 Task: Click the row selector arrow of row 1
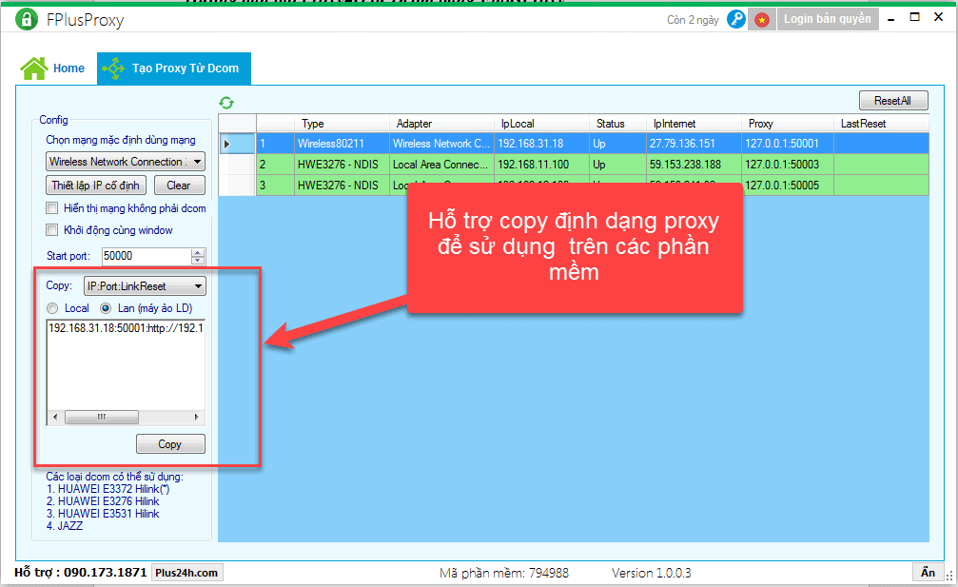(226, 144)
